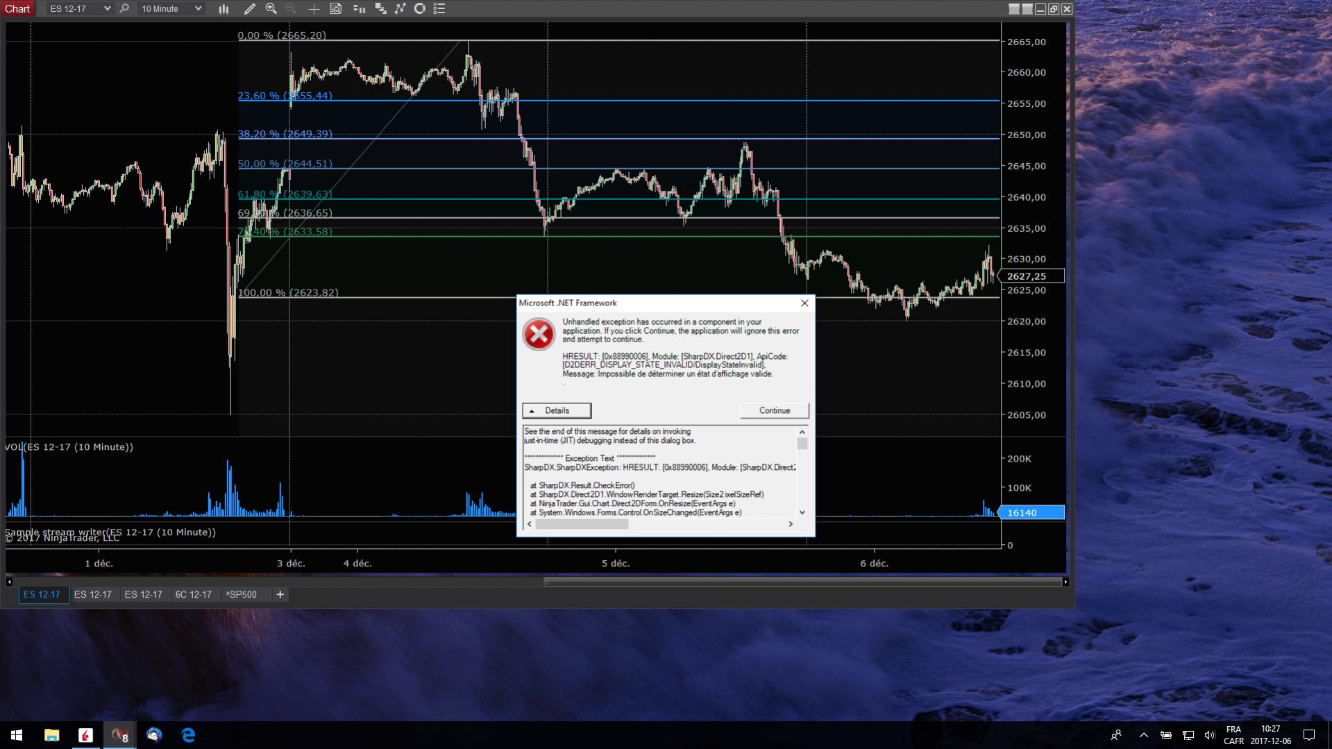The image size is (1332, 749).
Task: Restore down the chart window
Action: tap(1054, 9)
